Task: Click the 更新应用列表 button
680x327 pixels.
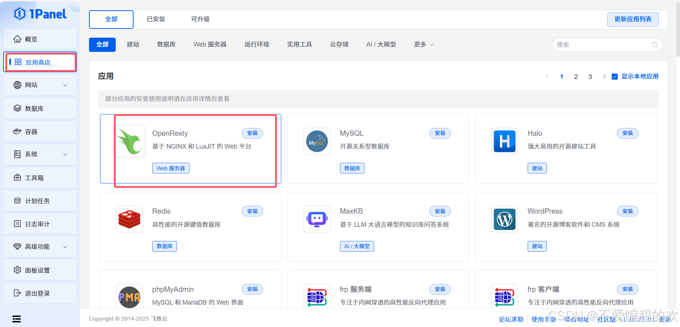Action: click(633, 19)
